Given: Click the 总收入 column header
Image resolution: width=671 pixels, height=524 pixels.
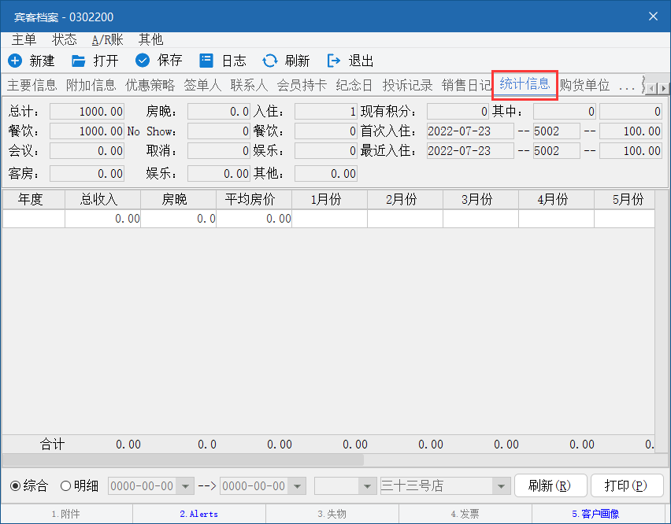Looking at the screenshot, I should (102, 200).
